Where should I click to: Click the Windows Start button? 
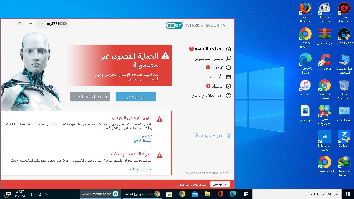tap(348, 194)
